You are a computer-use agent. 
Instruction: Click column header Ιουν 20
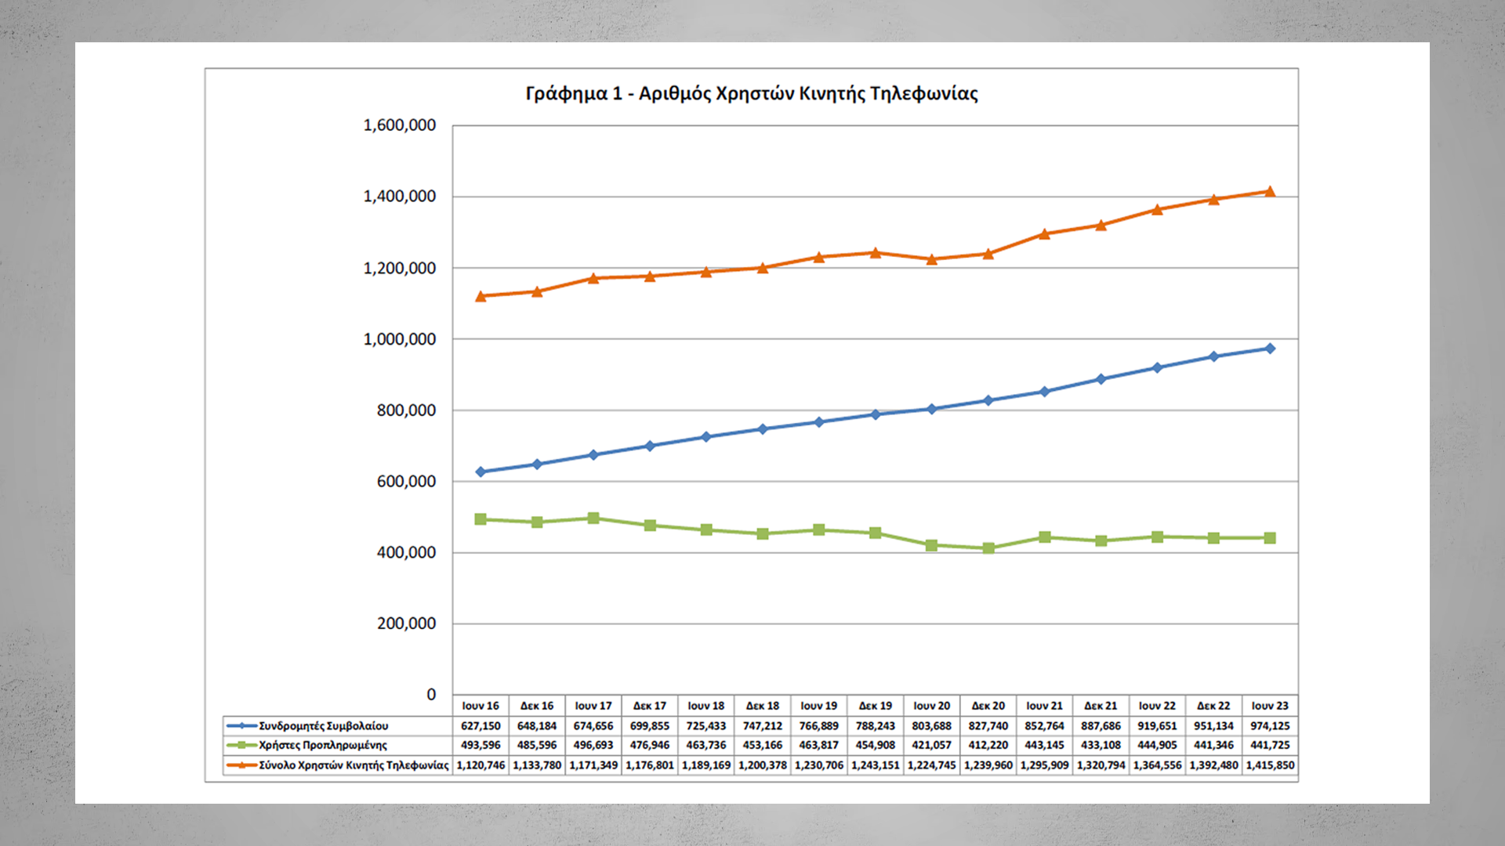click(x=932, y=706)
